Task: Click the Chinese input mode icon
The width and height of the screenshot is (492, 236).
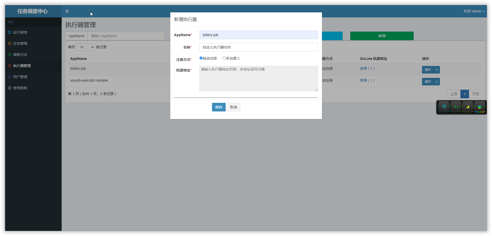Action: 444,107
